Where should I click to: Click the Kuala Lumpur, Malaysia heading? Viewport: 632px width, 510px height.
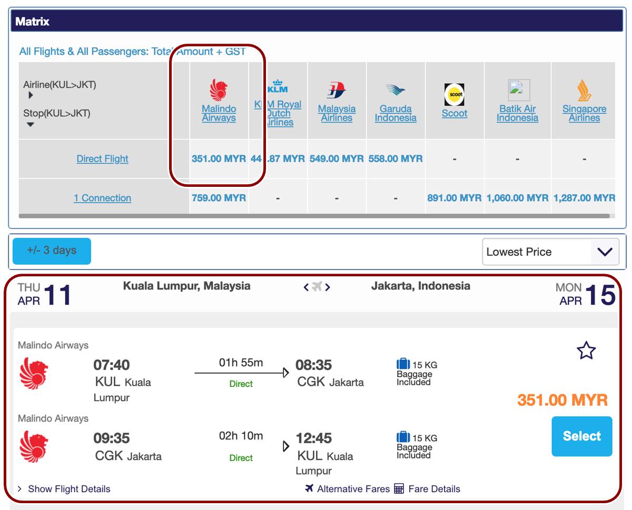[187, 286]
